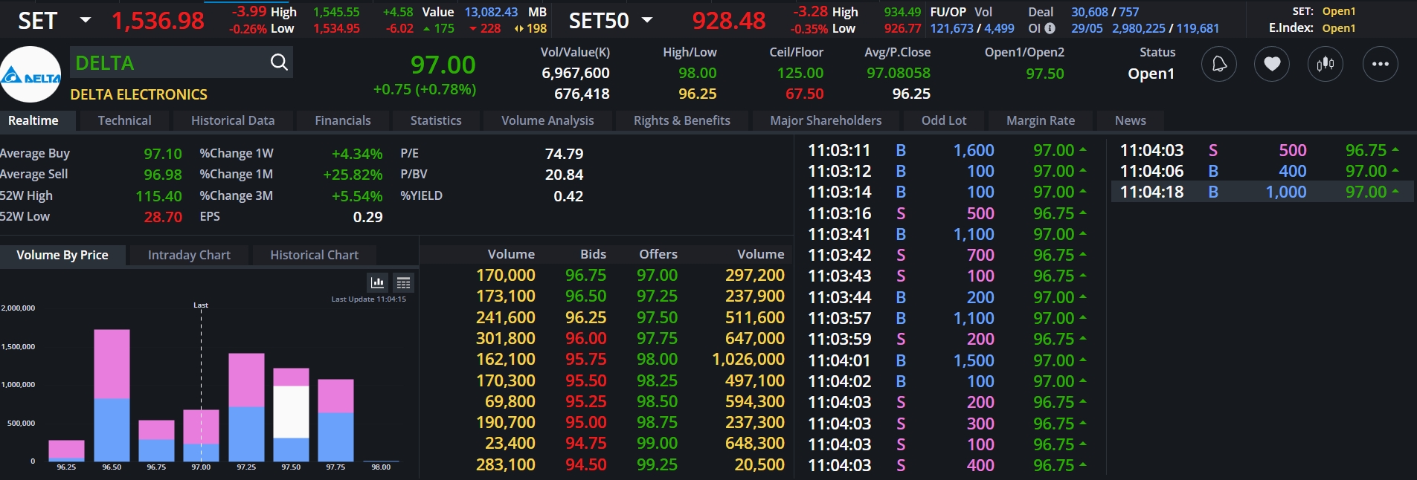Click the bid volume 301,800

coord(505,338)
